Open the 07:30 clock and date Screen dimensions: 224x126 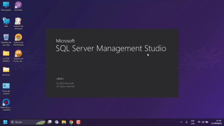[x=216, y=122]
